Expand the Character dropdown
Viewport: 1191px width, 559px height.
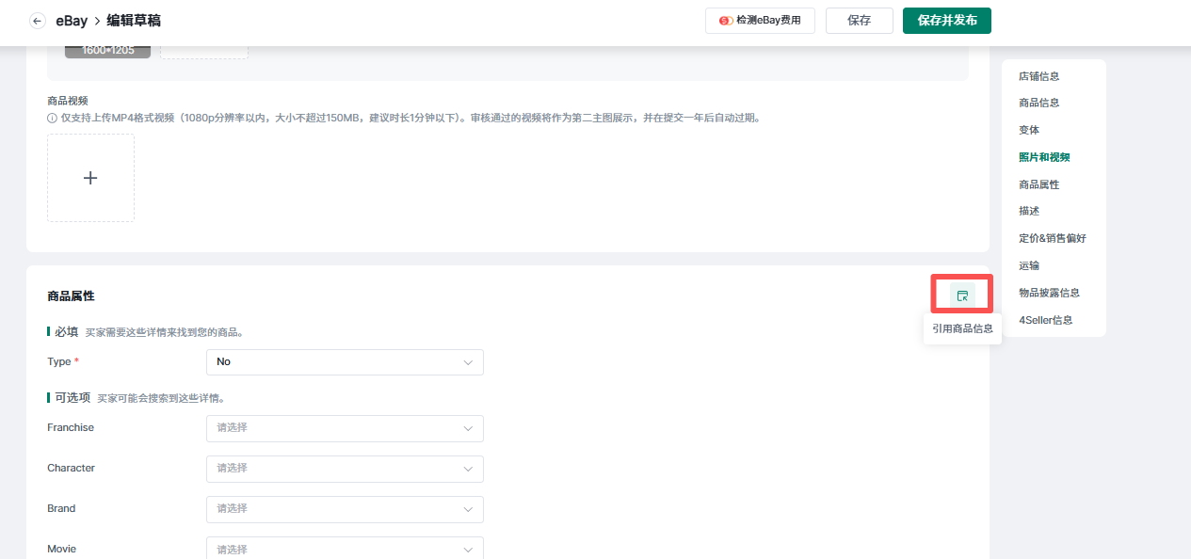(x=345, y=469)
